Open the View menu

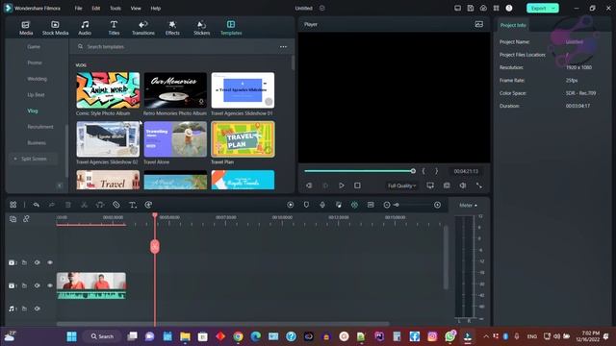pos(136,9)
